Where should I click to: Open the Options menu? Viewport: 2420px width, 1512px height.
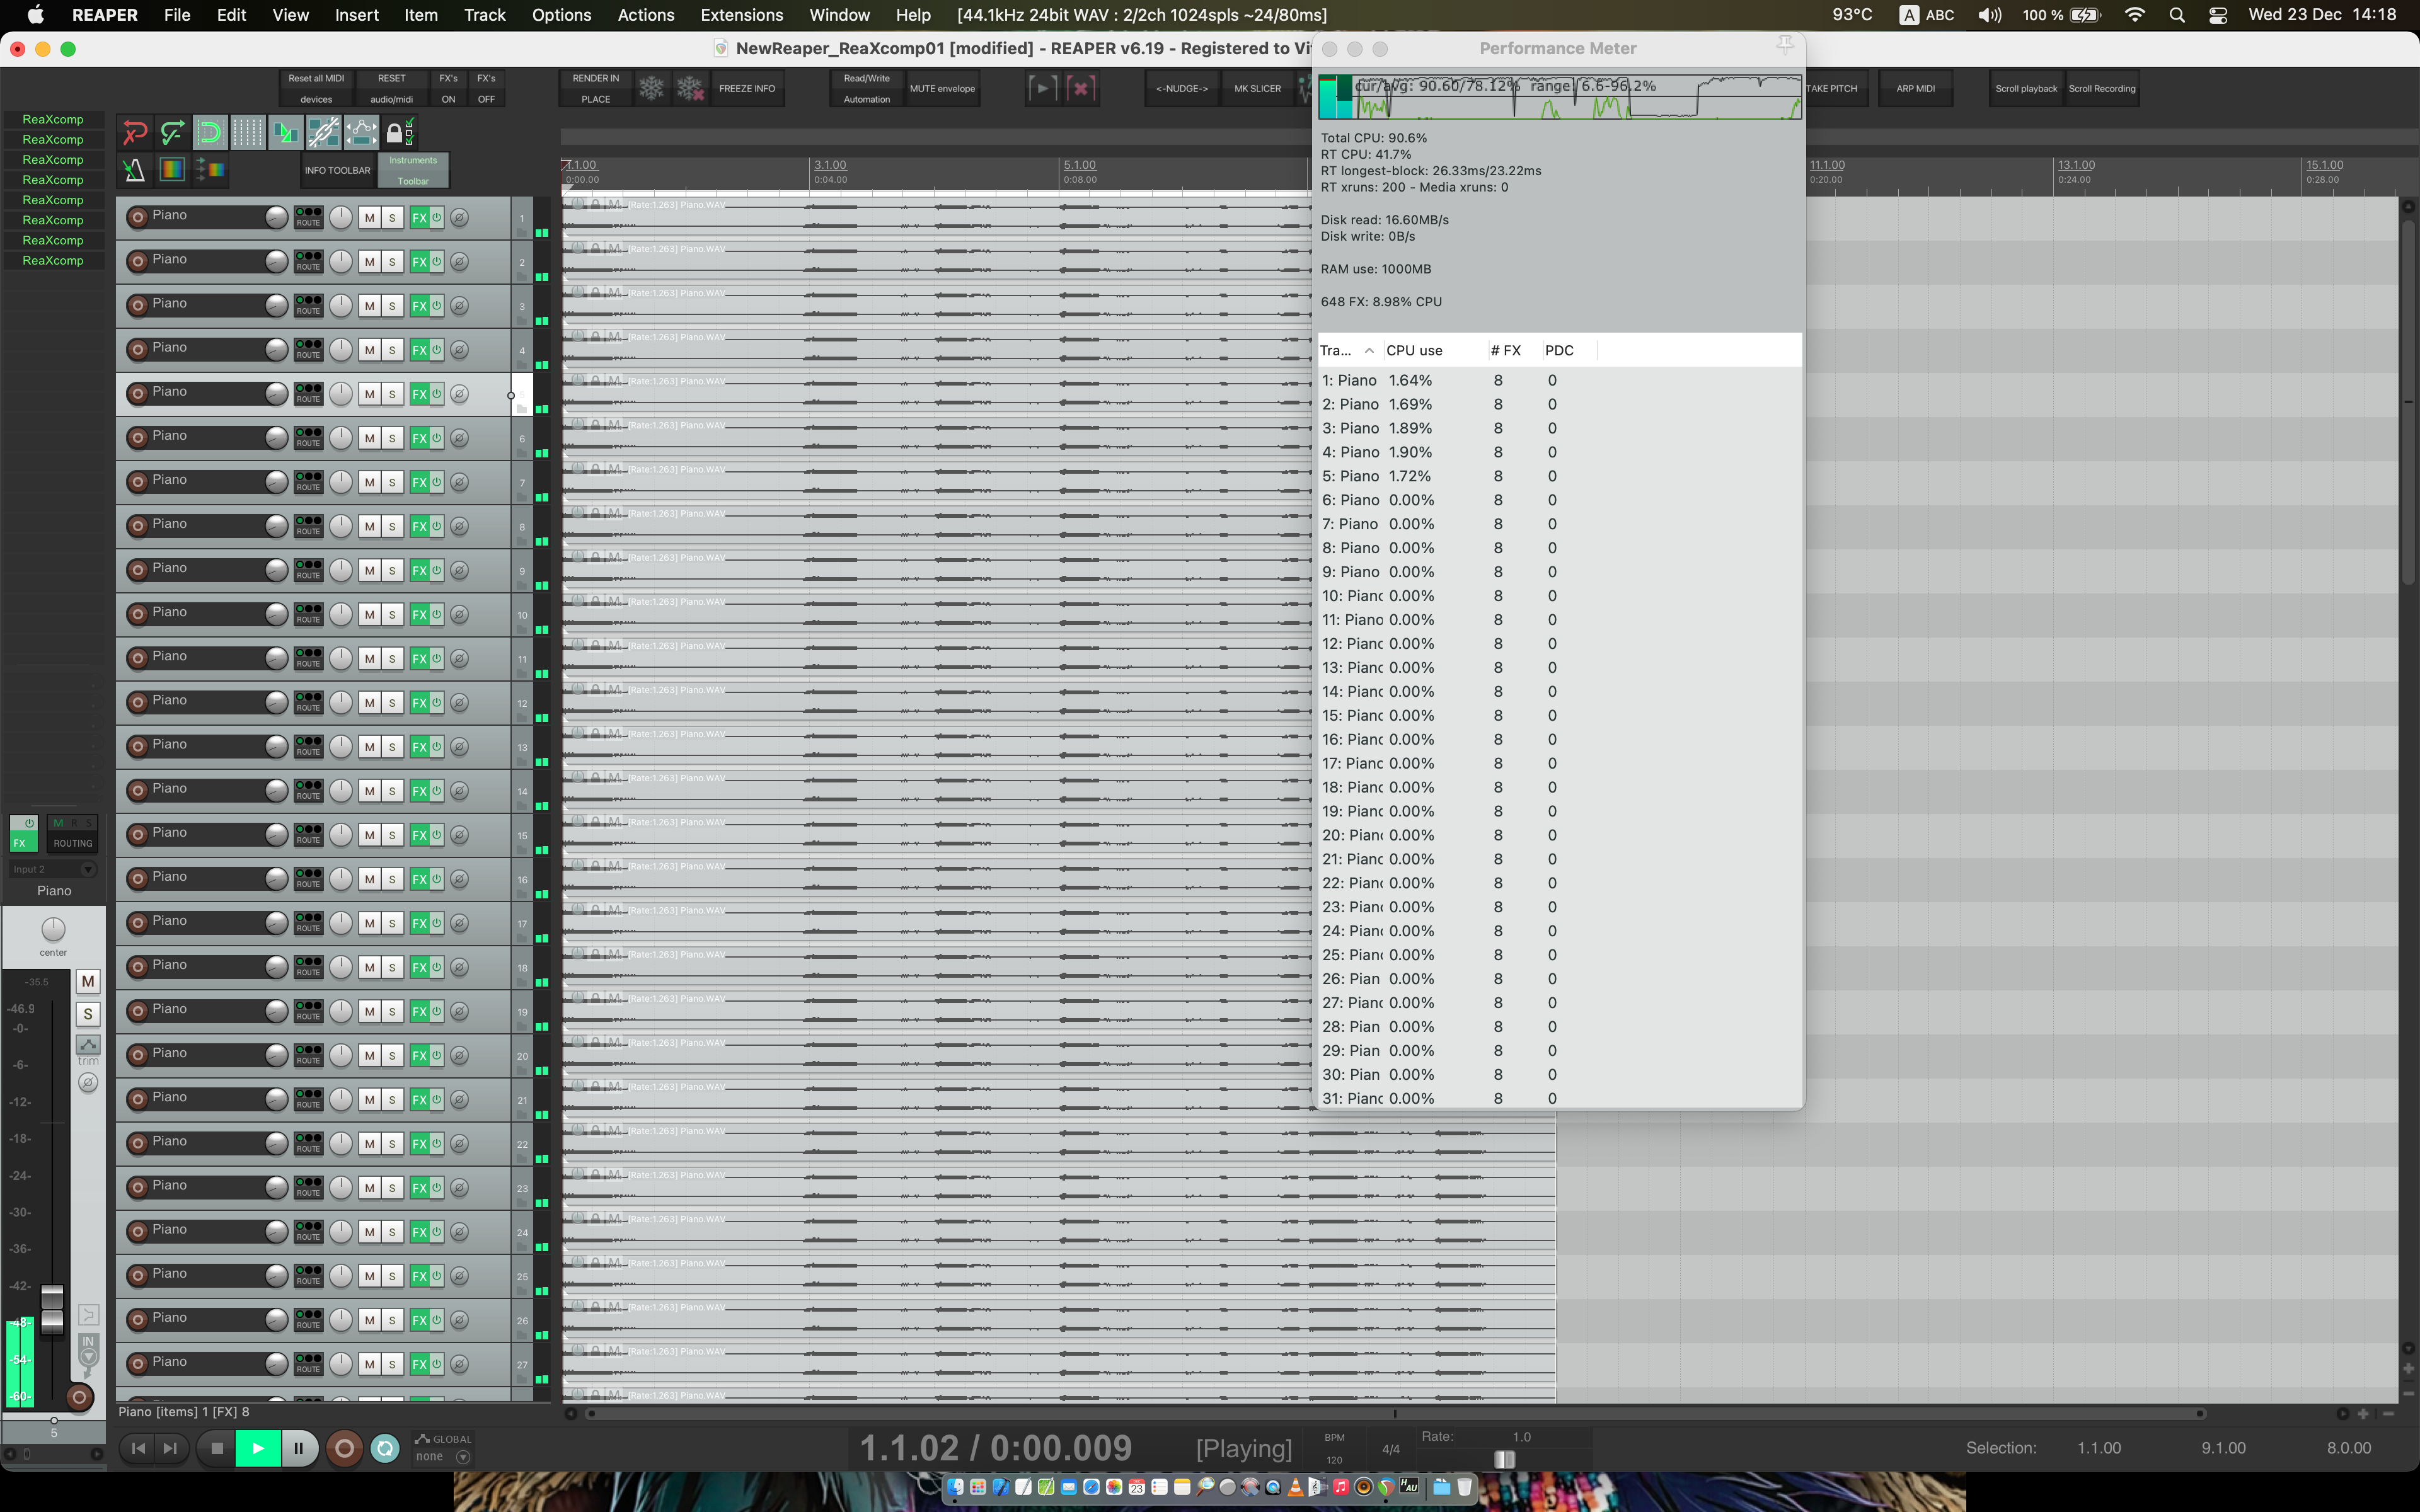point(561,15)
